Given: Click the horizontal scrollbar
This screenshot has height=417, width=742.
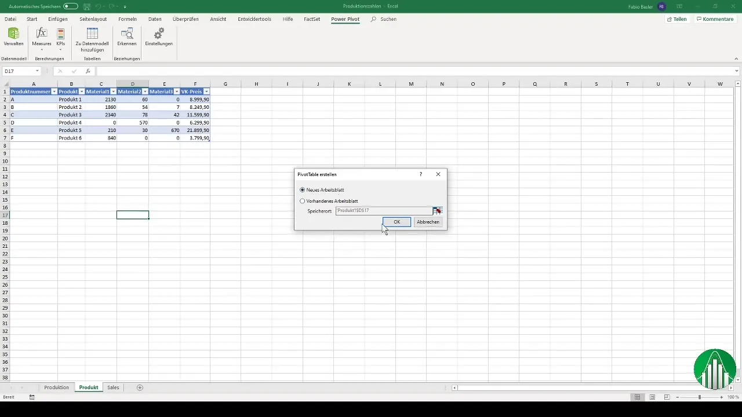Looking at the screenshot, I should [x=592, y=387].
